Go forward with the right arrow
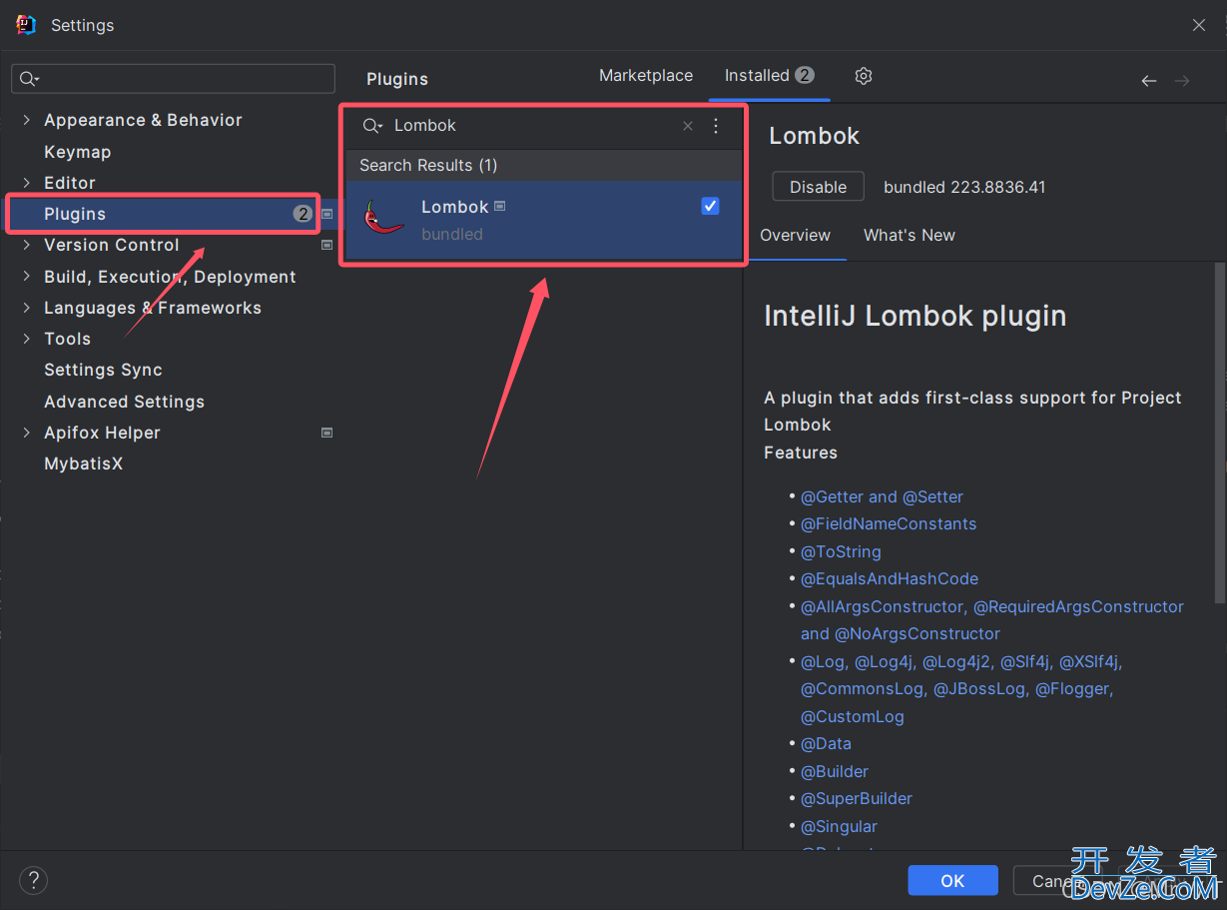 (x=1182, y=81)
